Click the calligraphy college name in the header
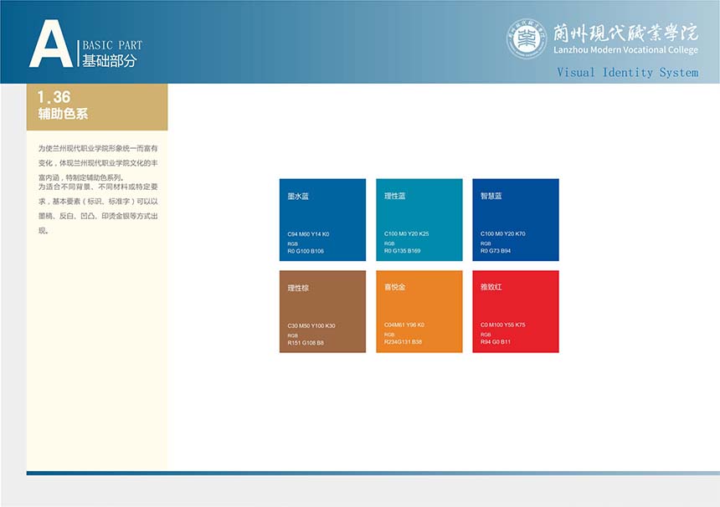Image resolution: width=720 pixels, height=507 pixels. click(625, 32)
